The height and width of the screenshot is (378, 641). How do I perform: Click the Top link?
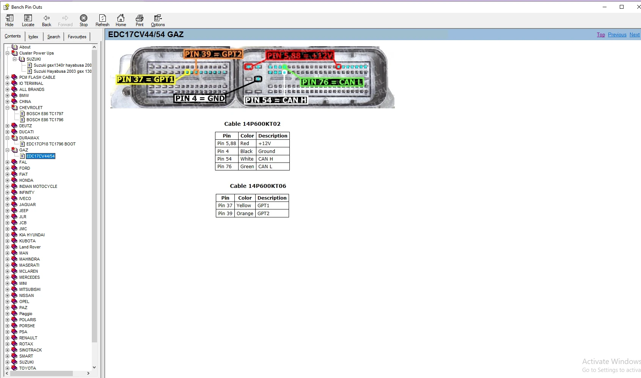point(601,35)
